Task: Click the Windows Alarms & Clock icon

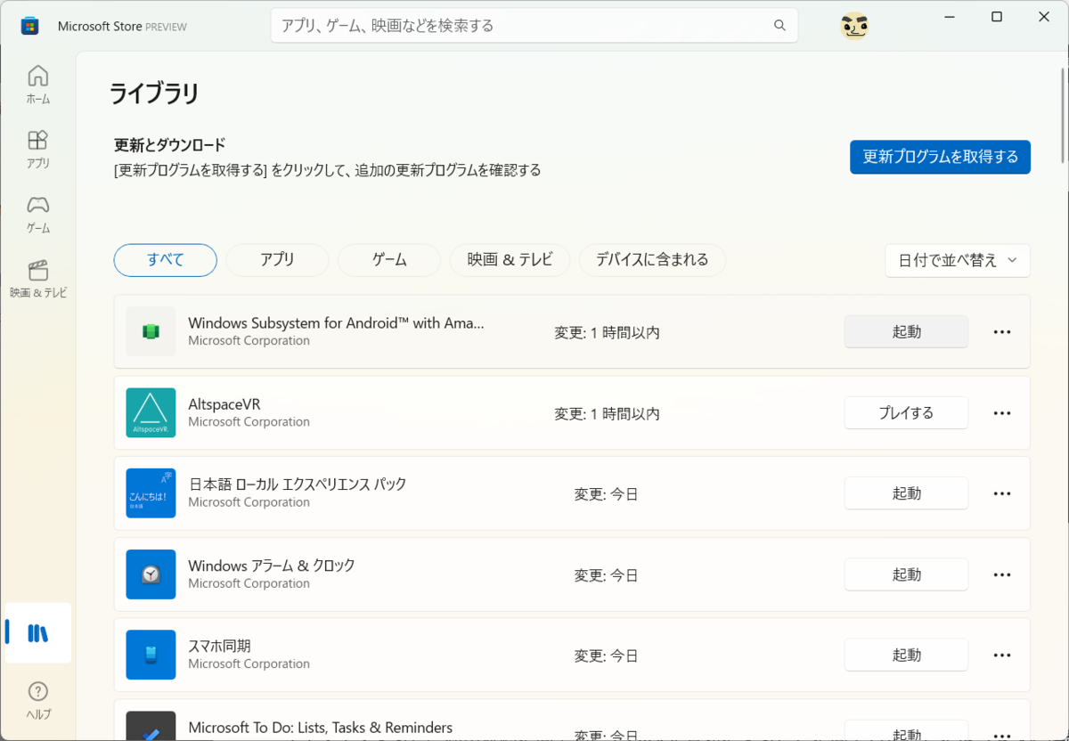Action: pyautogui.click(x=151, y=574)
